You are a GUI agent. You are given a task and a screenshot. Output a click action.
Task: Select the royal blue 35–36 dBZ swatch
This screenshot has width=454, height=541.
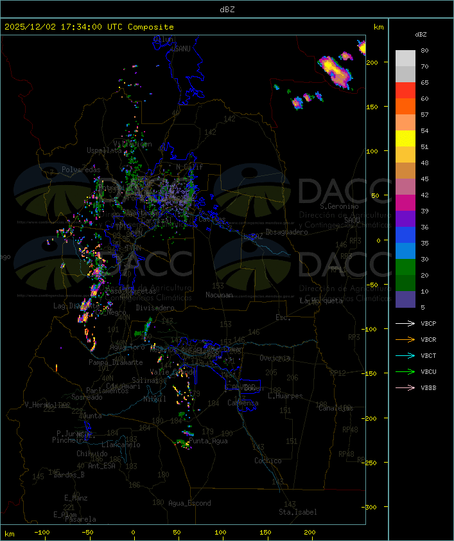pyautogui.click(x=405, y=235)
